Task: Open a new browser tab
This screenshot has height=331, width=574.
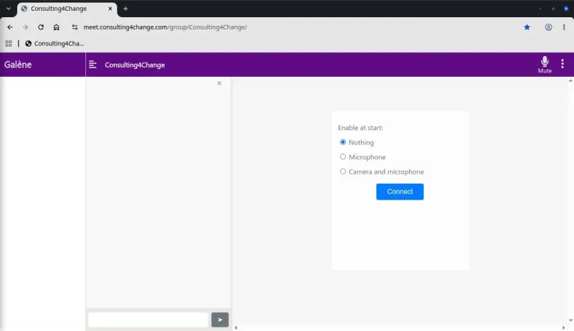Action: [x=126, y=9]
